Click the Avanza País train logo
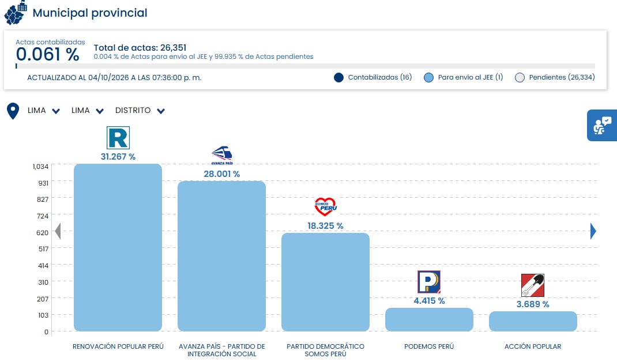 point(222,156)
